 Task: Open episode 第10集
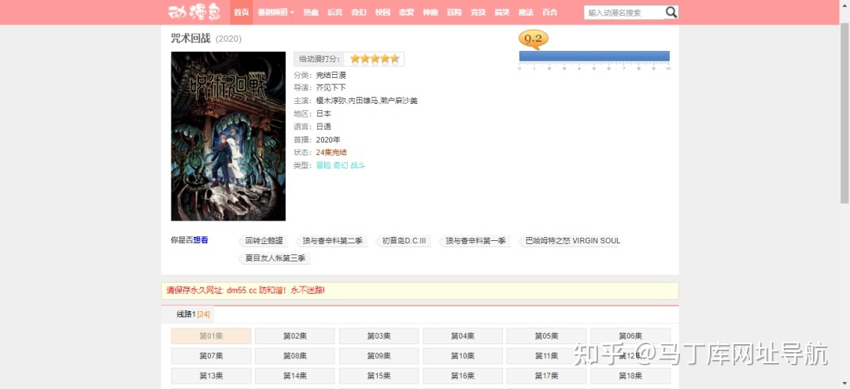click(462, 356)
